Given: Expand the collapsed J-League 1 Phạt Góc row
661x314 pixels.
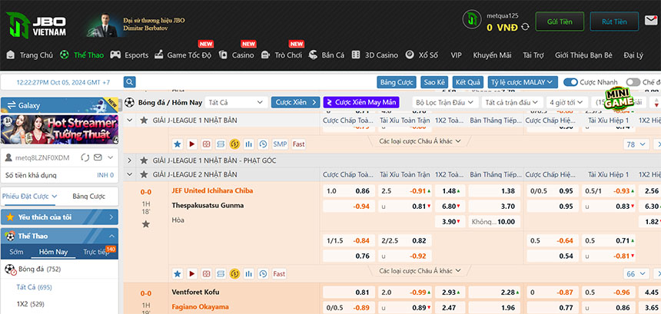Looking at the screenshot, I should tap(129, 160).
